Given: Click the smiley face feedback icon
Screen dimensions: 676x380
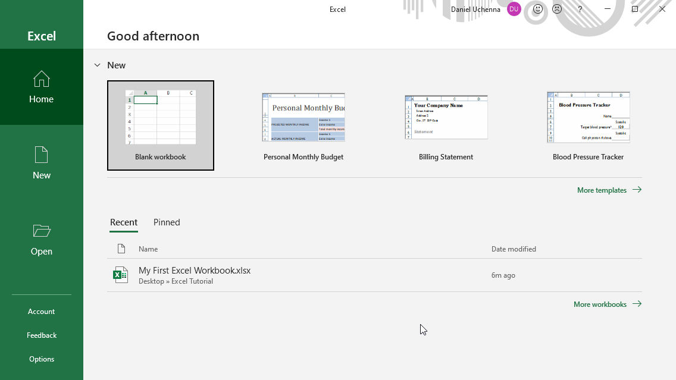Looking at the screenshot, I should [x=538, y=9].
